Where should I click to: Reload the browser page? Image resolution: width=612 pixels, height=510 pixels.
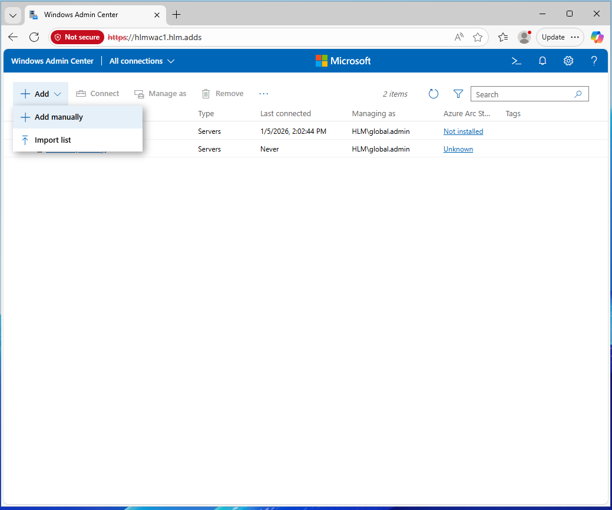pos(34,37)
